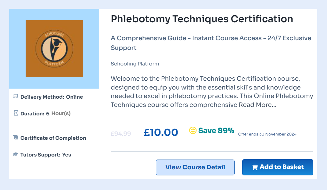Viewport: 327px width, 190px height.
Task: Click the shopping cart icon in basket button
Action: [x=254, y=167]
